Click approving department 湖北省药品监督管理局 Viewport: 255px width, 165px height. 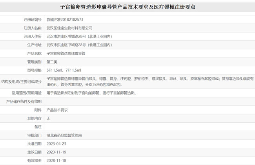(64, 135)
